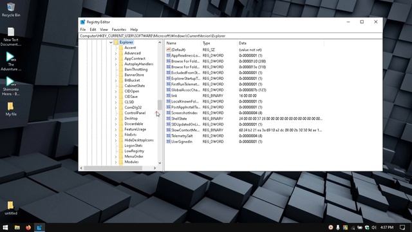
Task: Open File Explorer from the taskbar
Action: click(x=17, y=227)
